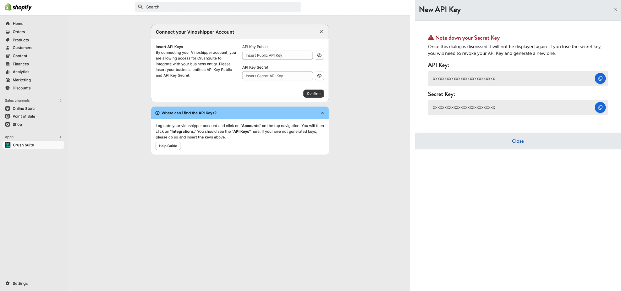Click the Marketing target icon
The width and height of the screenshot is (621, 291).
tap(8, 80)
